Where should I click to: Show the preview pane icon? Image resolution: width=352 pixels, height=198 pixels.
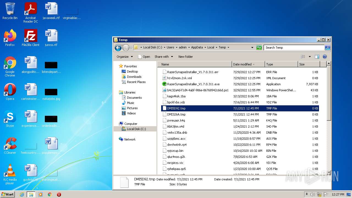(317, 57)
